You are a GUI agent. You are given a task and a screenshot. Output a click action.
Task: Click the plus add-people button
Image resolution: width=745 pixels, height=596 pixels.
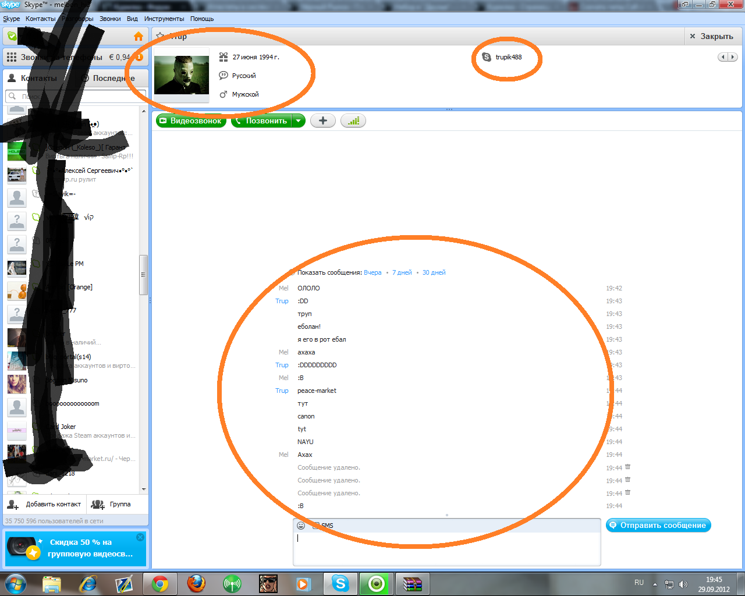point(323,121)
